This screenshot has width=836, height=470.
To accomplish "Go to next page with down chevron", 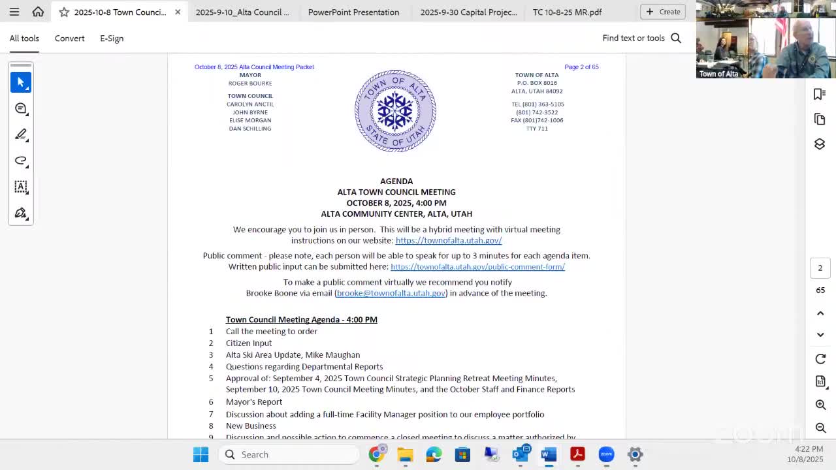I will click(x=820, y=335).
